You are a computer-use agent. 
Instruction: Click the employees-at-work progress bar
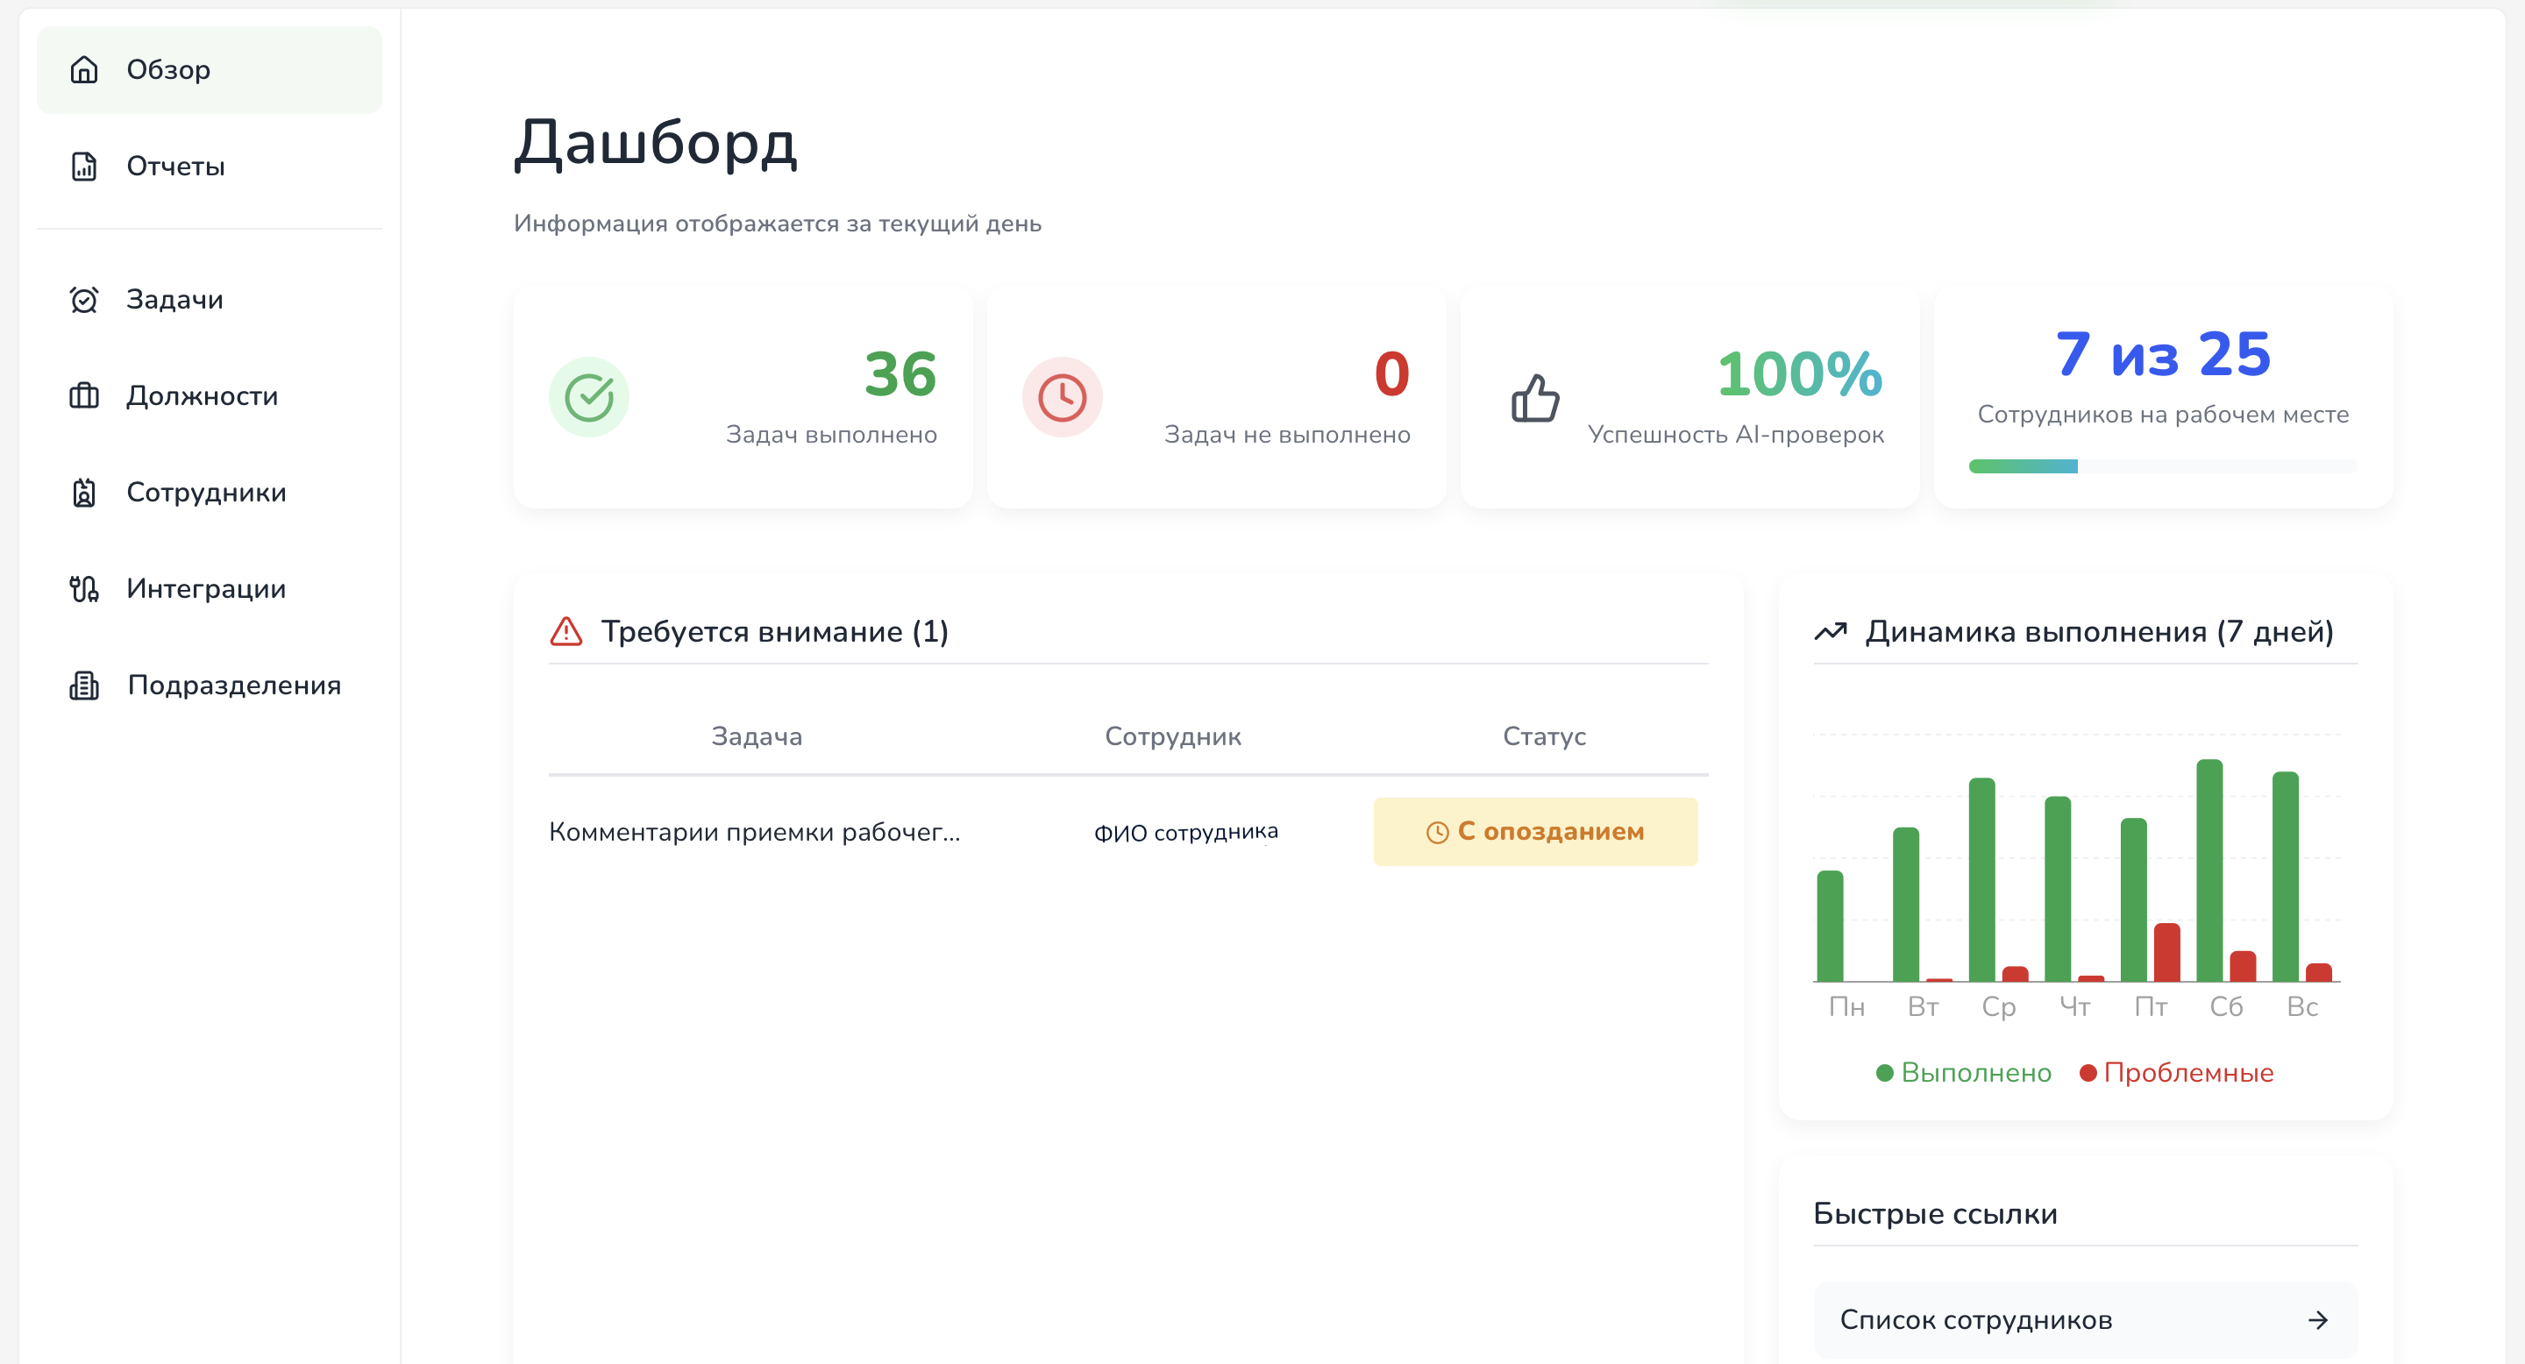(x=2162, y=466)
